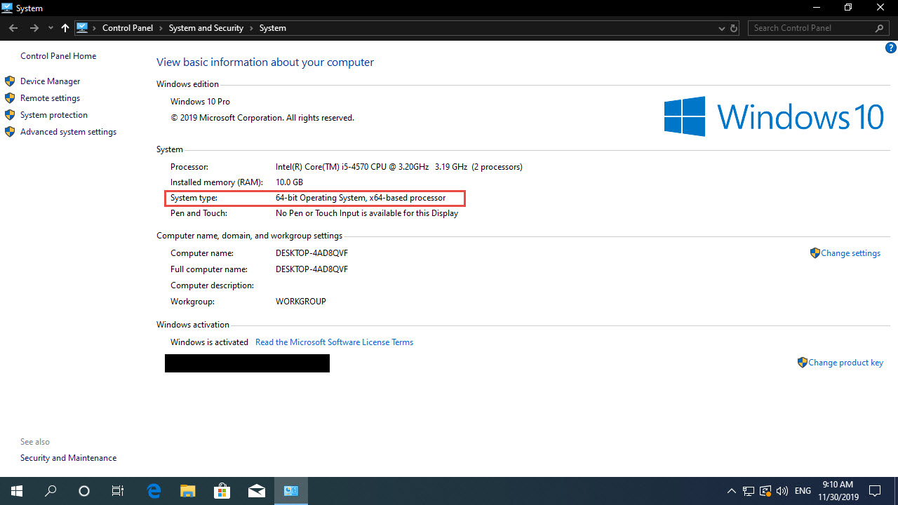
Task: Go up one level with up arrow
Action: click(x=65, y=28)
